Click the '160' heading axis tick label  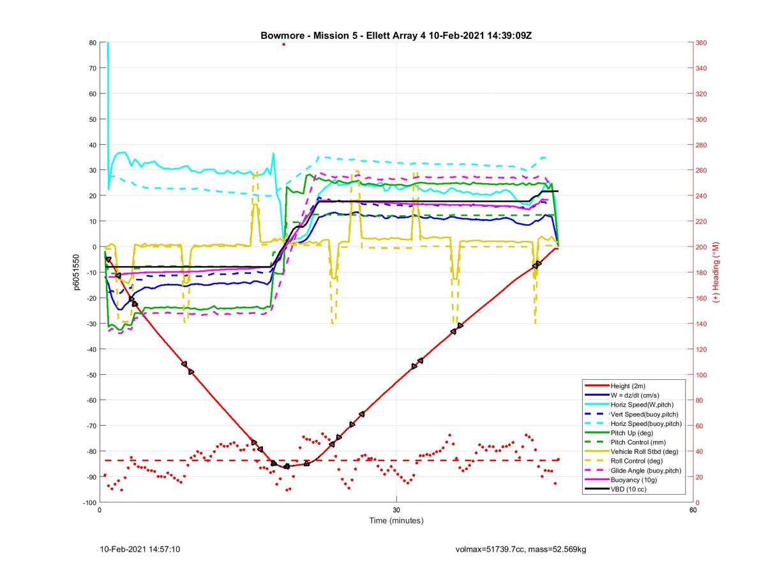pyautogui.click(x=702, y=298)
